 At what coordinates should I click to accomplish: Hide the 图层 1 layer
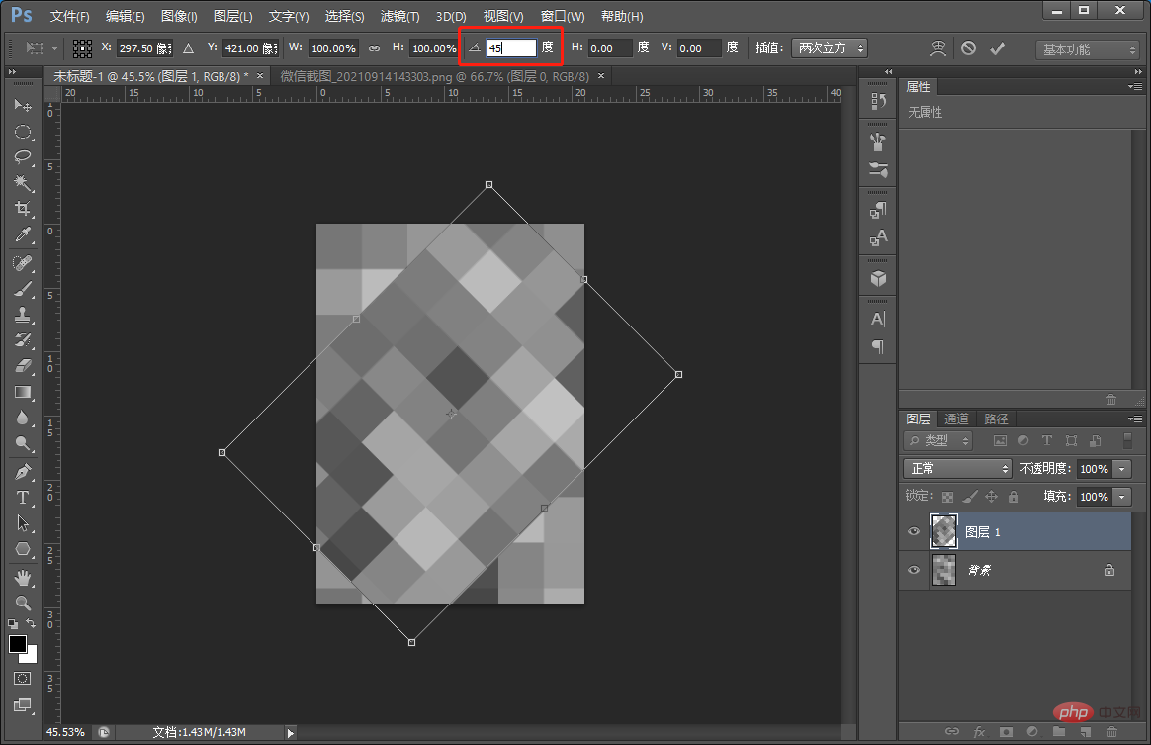click(914, 532)
